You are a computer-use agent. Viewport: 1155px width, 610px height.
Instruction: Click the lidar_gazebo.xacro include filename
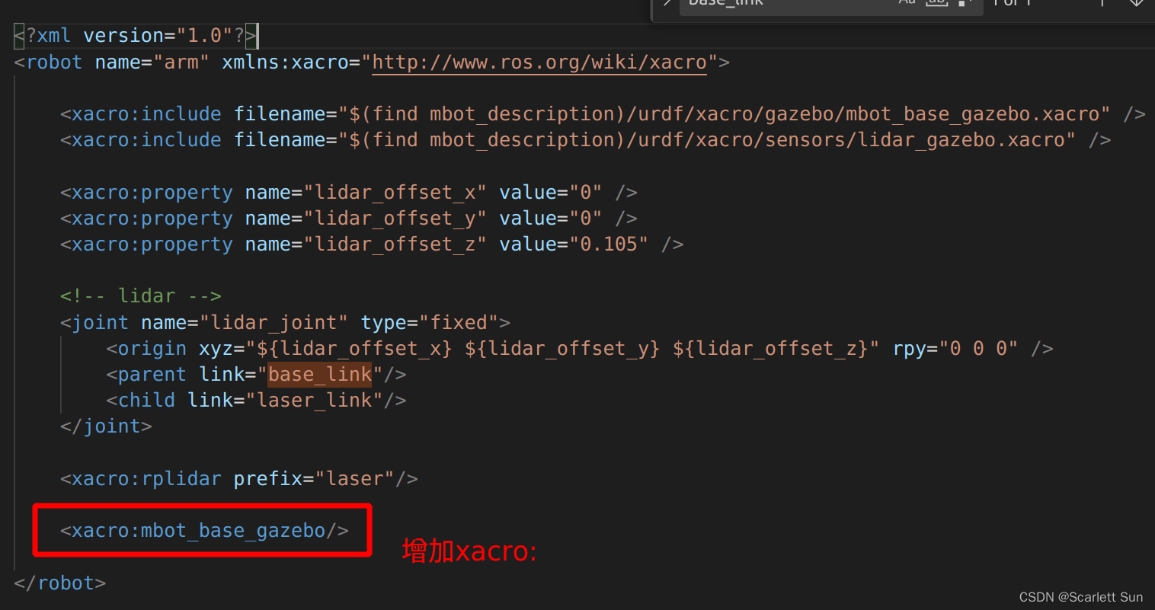[706, 140]
